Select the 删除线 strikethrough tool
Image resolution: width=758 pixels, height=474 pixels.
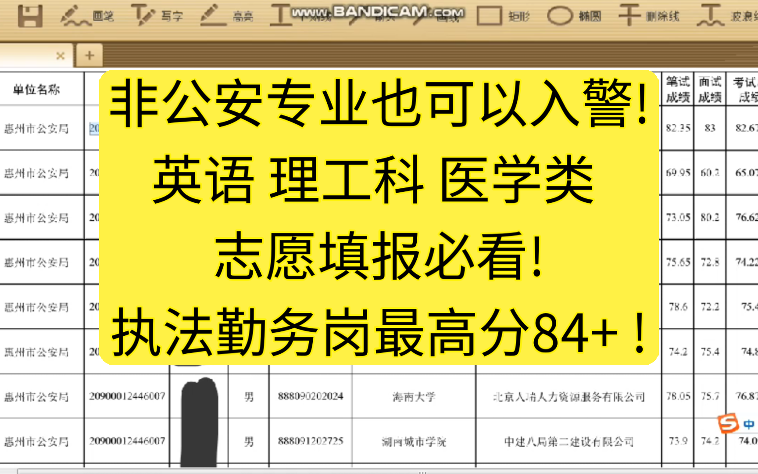tap(649, 16)
